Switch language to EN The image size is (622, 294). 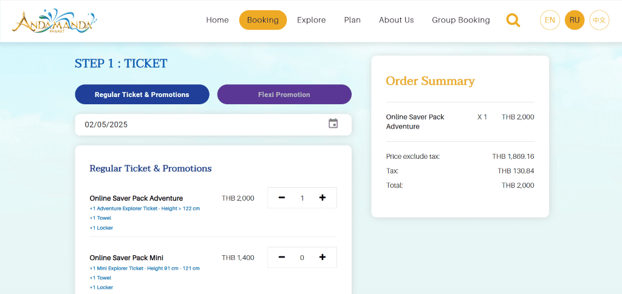[x=550, y=20]
